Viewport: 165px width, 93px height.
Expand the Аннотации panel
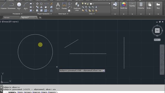pos(63,14)
